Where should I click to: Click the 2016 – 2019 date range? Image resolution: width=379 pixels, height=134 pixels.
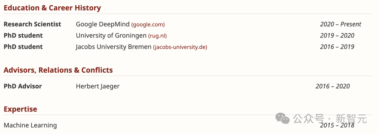[x=337, y=47]
